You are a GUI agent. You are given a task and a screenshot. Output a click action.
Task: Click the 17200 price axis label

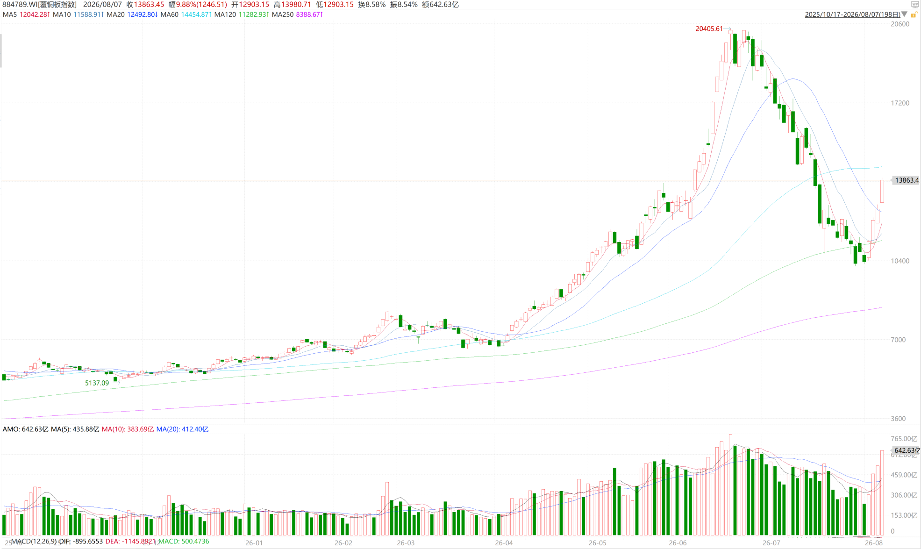tap(900, 103)
